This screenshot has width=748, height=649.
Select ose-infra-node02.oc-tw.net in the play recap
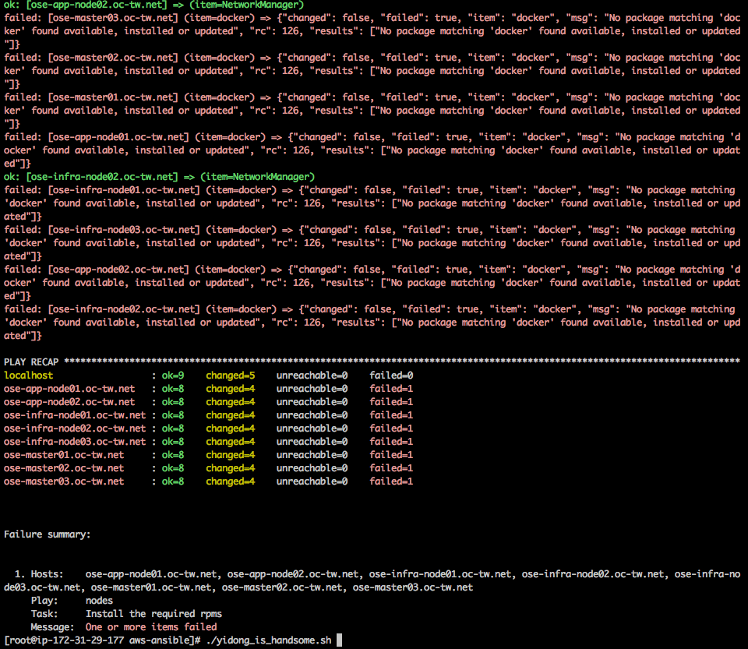tap(75, 429)
